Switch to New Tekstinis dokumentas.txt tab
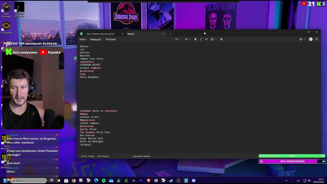This screenshot has width=327, height=184. point(100,34)
